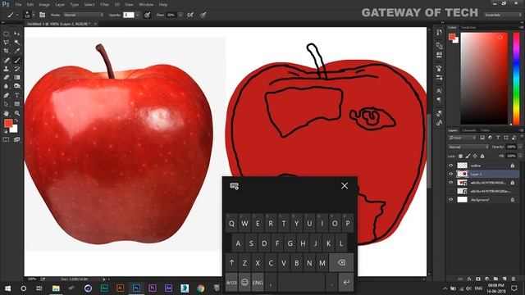Open the layer filter Kind dropdown
This screenshot has height=295, width=525.
tap(463, 138)
